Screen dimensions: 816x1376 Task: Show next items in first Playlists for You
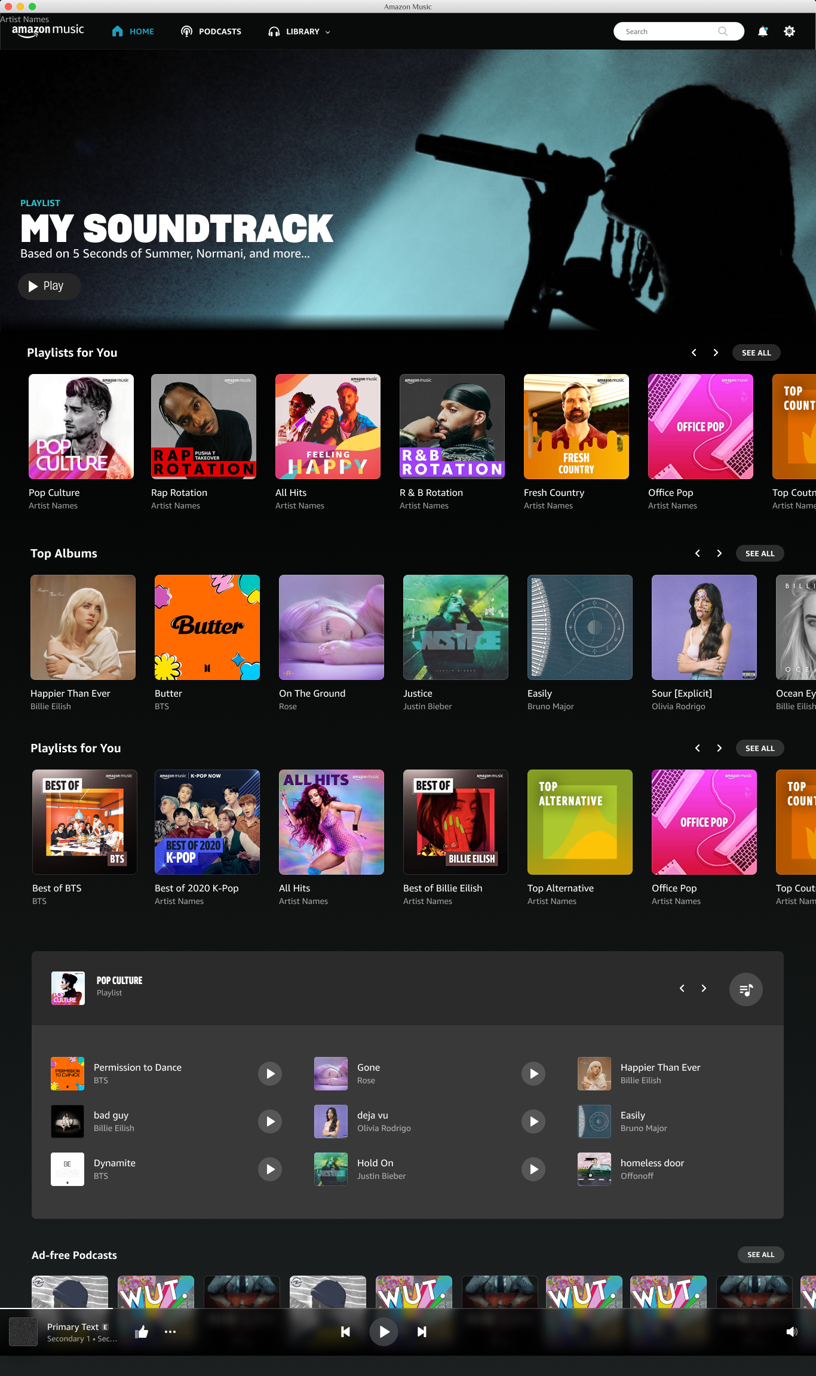click(x=716, y=353)
